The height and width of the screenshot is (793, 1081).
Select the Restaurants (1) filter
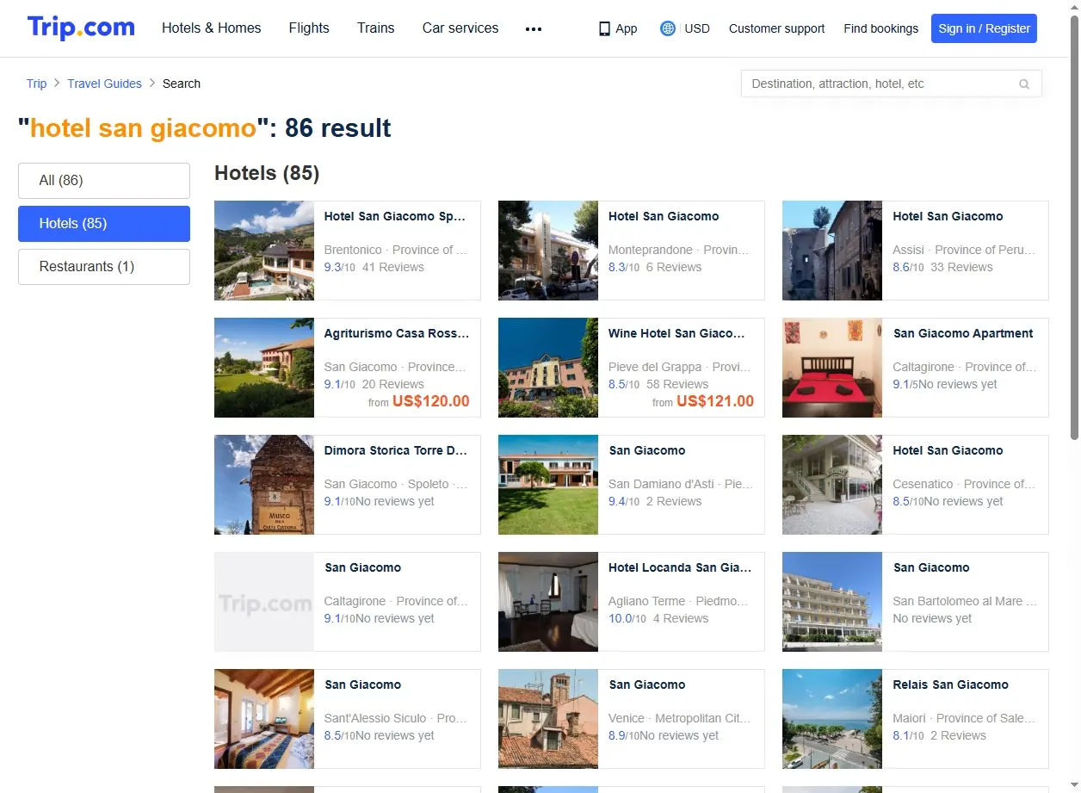pos(104,267)
